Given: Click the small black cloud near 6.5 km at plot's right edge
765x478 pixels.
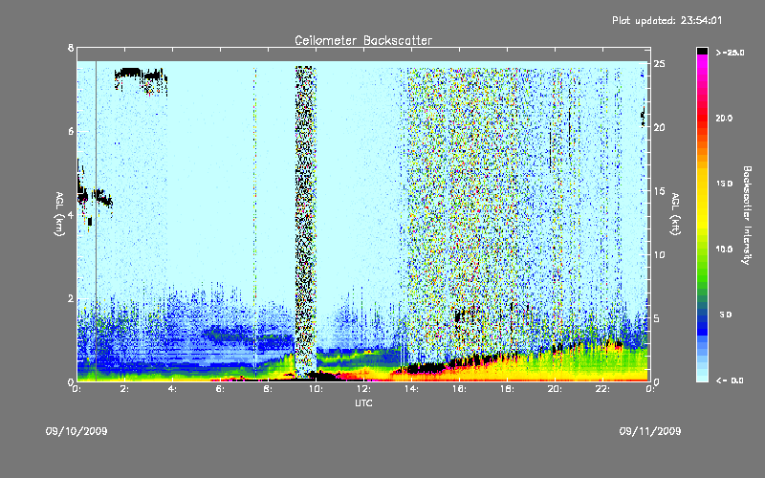Looking at the screenshot, I should (643, 116).
